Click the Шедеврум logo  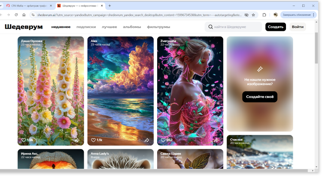24,27
